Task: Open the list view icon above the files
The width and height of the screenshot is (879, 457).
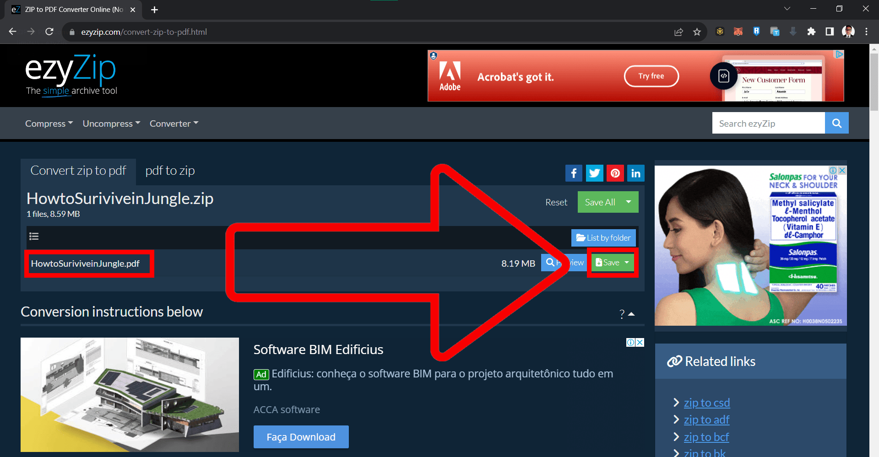Action: click(x=34, y=236)
